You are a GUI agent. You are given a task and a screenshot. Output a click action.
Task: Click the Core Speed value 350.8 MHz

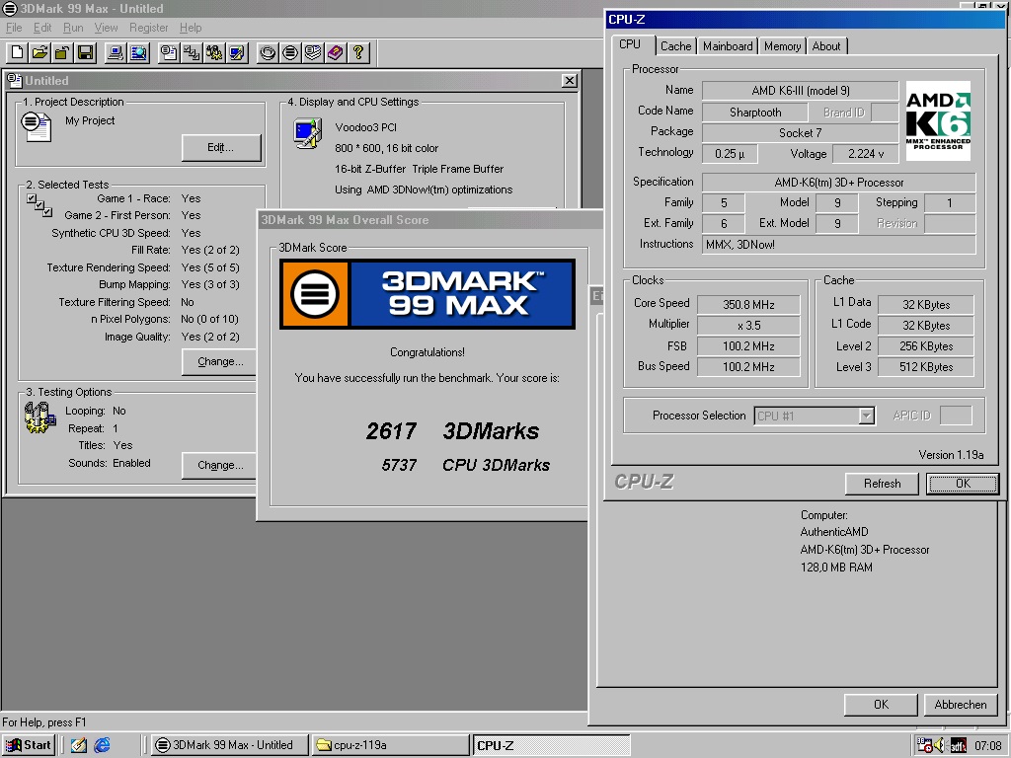tap(748, 304)
